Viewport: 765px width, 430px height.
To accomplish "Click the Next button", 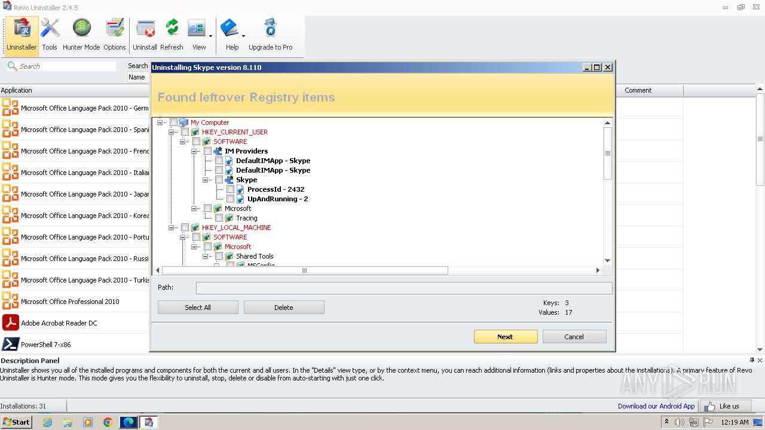I will (506, 337).
